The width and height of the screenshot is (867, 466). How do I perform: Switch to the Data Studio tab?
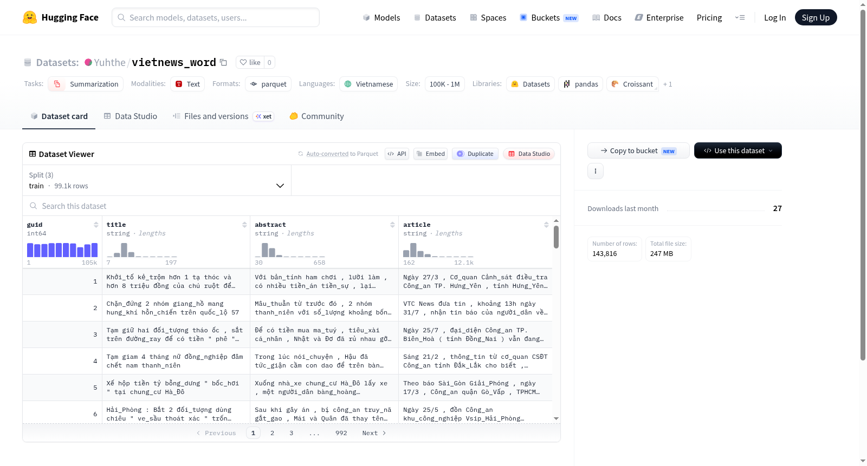pos(131,116)
